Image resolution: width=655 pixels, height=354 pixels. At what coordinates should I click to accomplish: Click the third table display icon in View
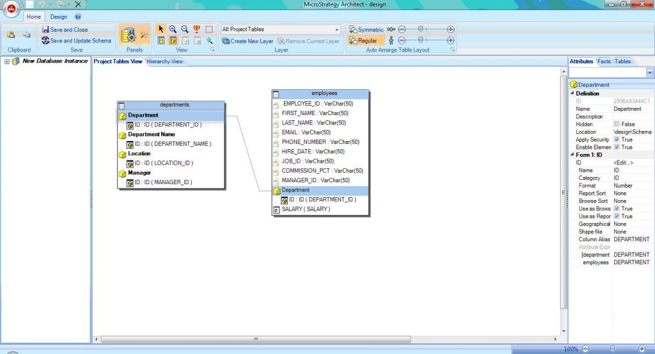pos(185,41)
